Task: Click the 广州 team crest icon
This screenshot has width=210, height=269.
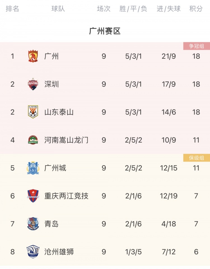Action: coord(33,56)
